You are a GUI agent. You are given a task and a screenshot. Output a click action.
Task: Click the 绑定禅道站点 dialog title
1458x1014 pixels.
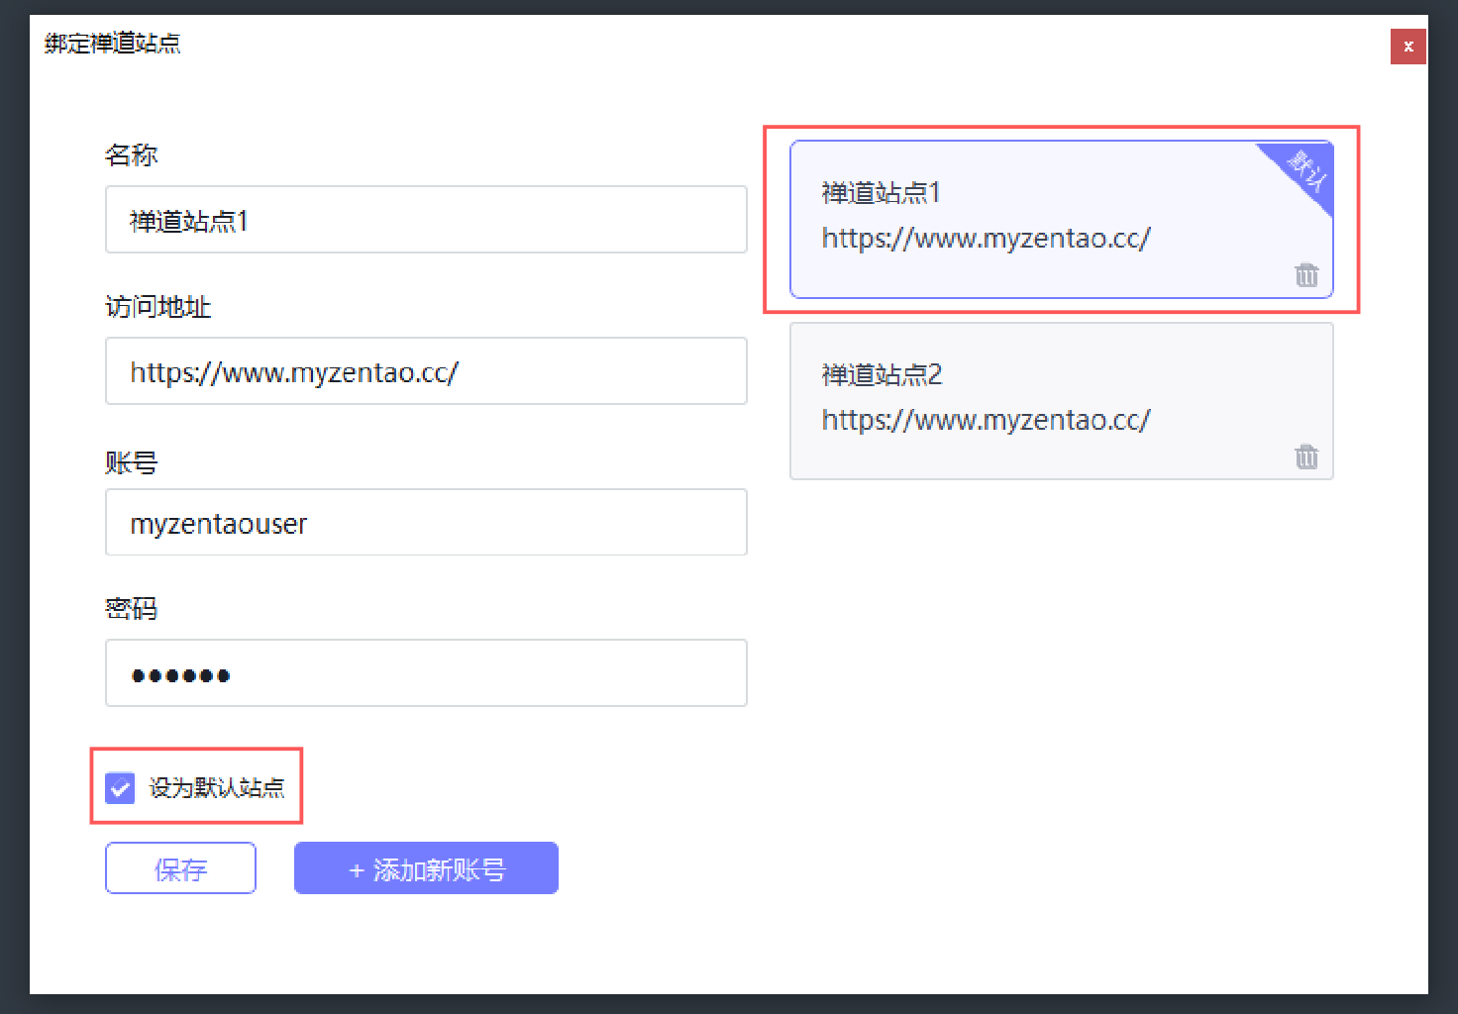(x=112, y=44)
